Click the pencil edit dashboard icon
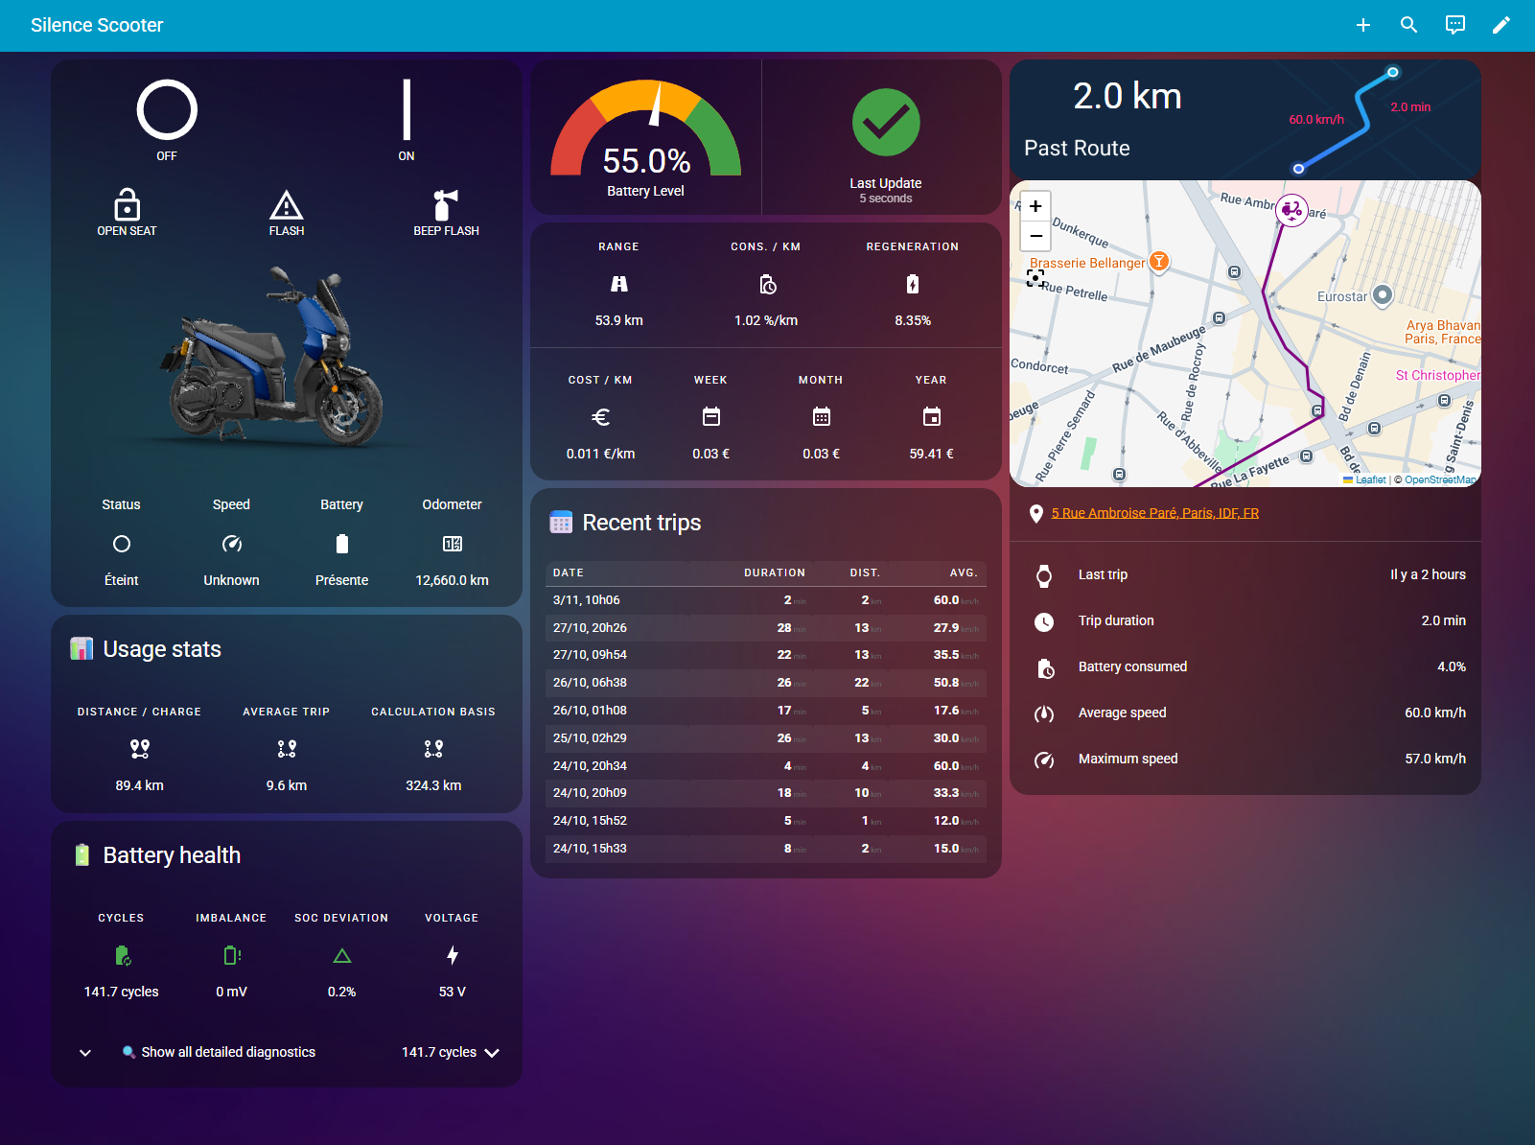This screenshot has width=1535, height=1145. coord(1500,25)
